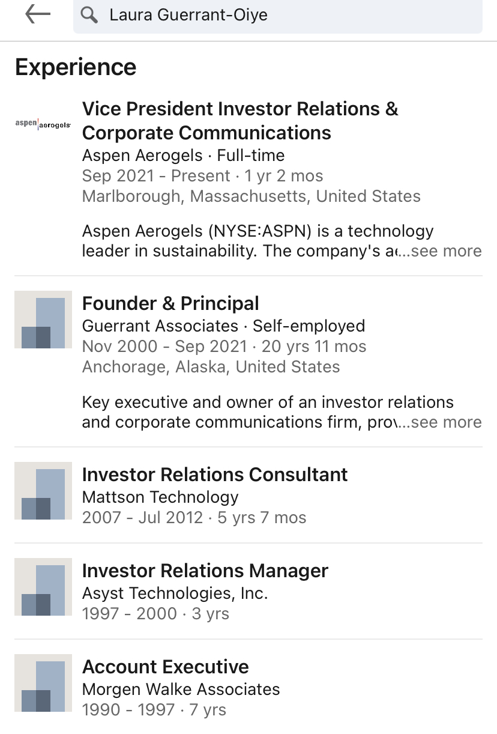Tap Morgen Walke Associates company name
497x734 pixels.
coord(181,690)
